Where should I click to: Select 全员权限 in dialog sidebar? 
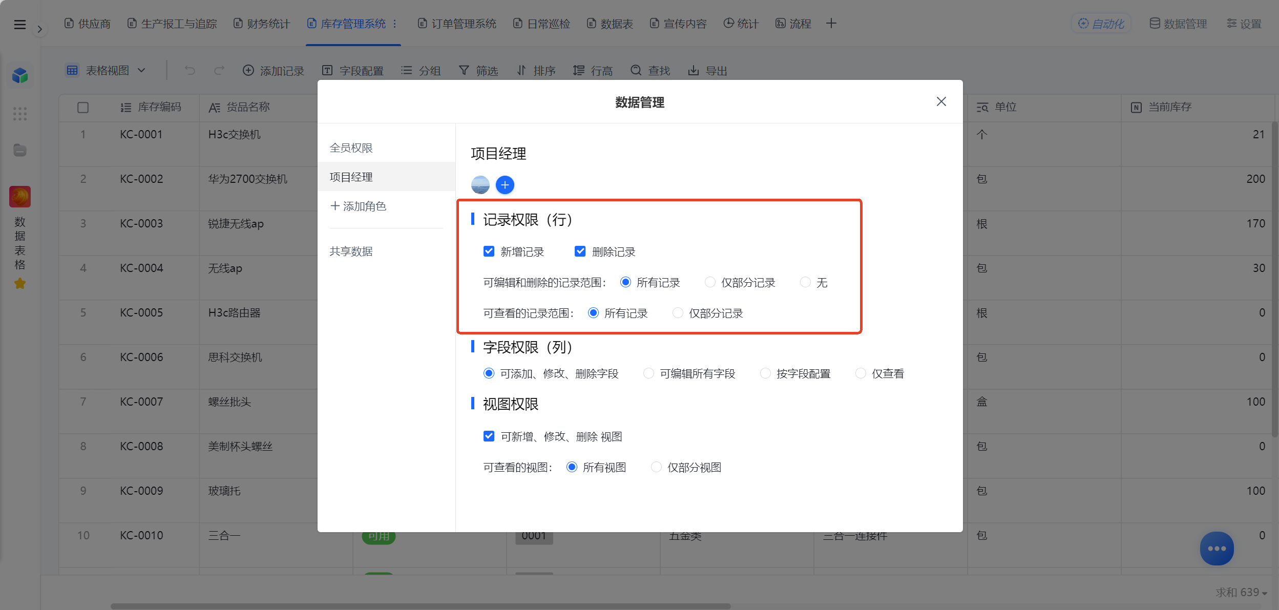[x=386, y=148]
